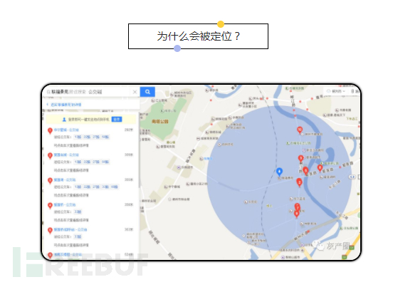Open the second bus stop result title
The image size is (398, 282).
click(x=66, y=155)
